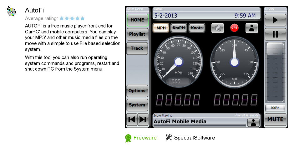Click the SpectralSoftware tools icon
The image size is (294, 152).
click(x=169, y=137)
